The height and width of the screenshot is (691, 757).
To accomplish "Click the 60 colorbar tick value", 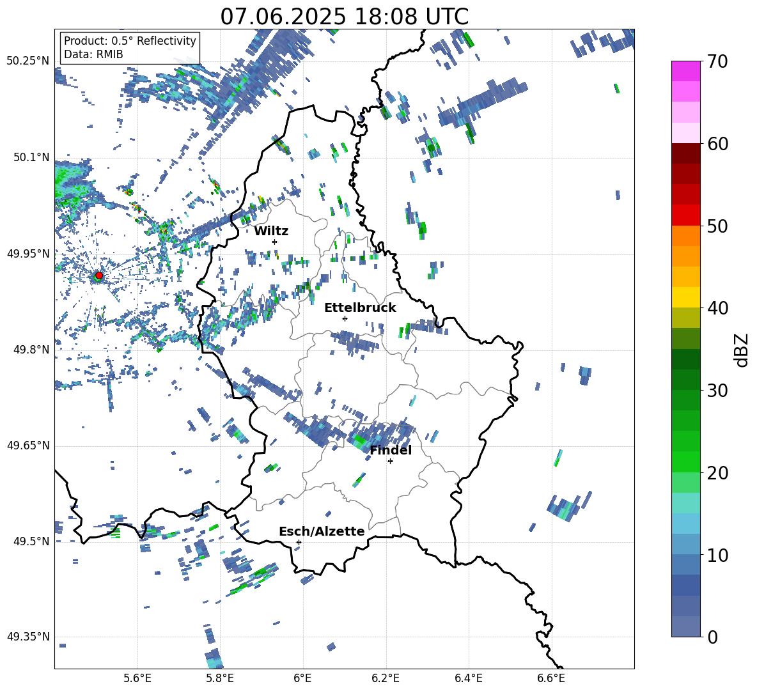I will 717,144.
